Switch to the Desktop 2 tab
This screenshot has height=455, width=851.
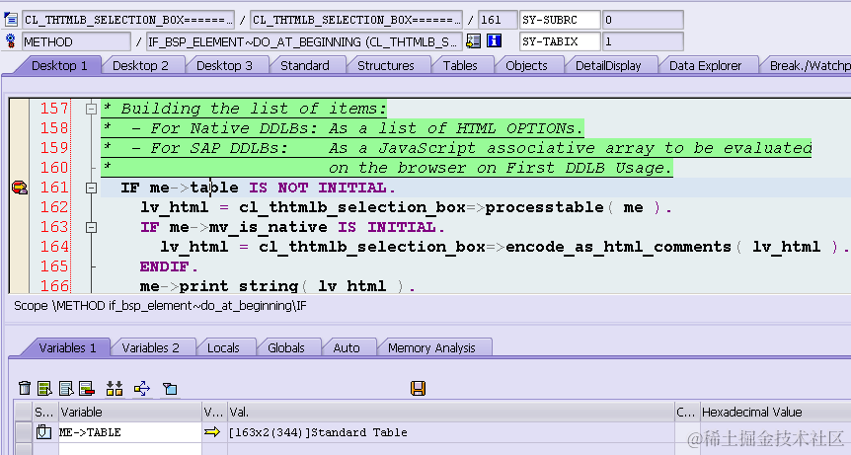(140, 65)
